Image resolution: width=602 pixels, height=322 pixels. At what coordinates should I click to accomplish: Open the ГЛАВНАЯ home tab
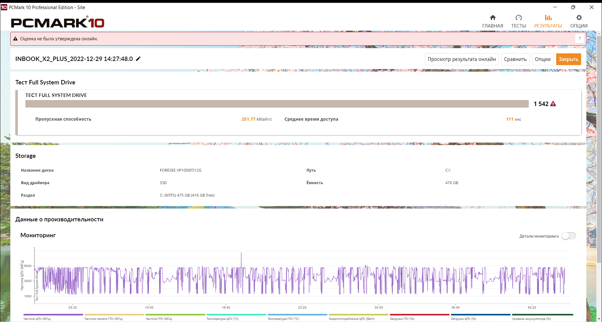pos(492,21)
